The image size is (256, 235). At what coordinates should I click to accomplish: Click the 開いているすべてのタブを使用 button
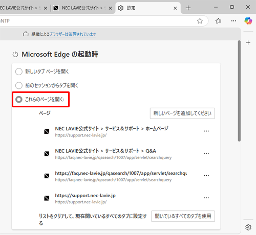click(x=183, y=216)
